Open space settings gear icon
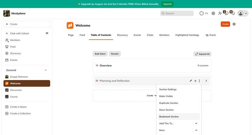The height and width of the screenshot is (135, 252). point(234,24)
